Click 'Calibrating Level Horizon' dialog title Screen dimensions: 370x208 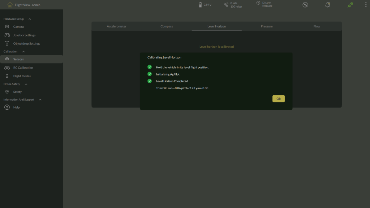tap(164, 57)
